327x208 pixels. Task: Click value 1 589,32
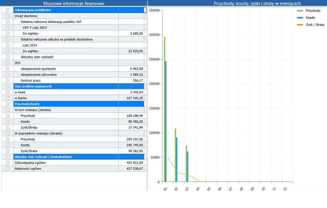pyautogui.click(x=136, y=75)
